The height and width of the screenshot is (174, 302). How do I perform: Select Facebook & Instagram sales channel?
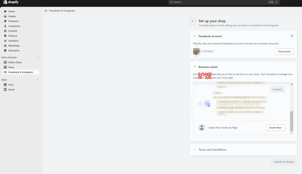21,72
